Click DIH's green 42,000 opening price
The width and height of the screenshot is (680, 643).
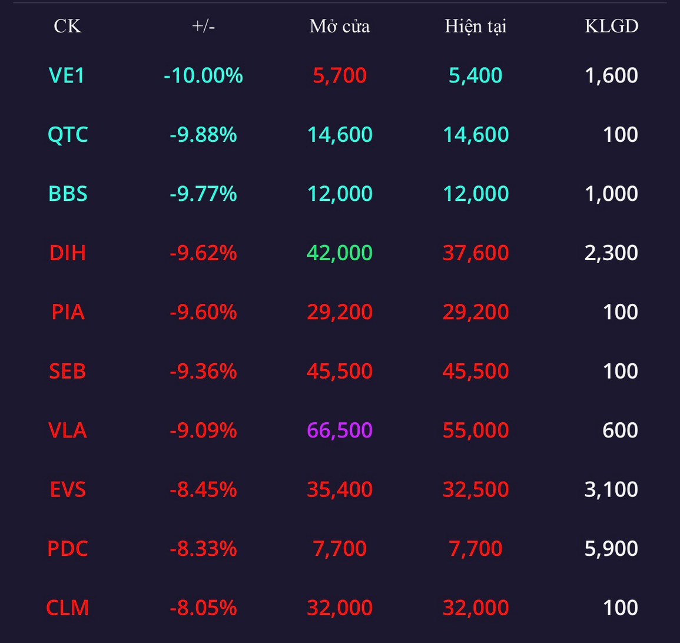[340, 253]
